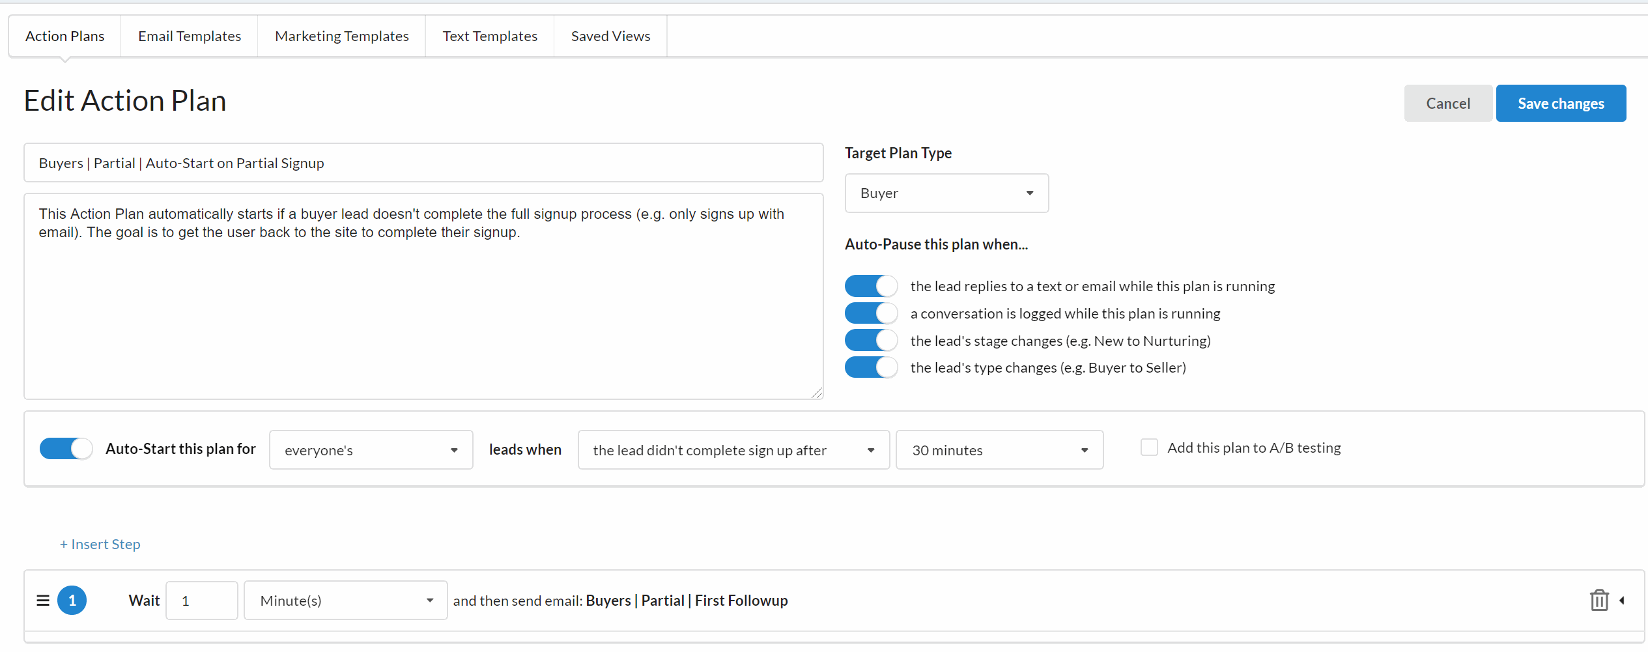Collapse step 1 using the side arrow

coord(1622,600)
